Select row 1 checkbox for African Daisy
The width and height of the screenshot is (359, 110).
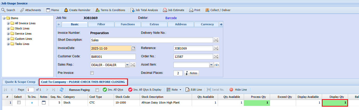(x=18, y=103)
